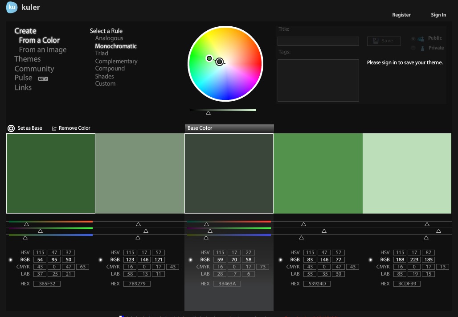Click the Sign In link
The width and height of the screenshot is (458, 317).
coord(438,15)
